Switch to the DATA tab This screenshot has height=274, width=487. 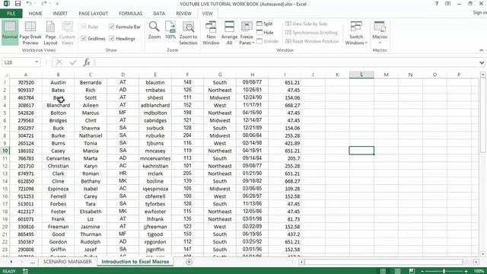click(x=159, y=14)
